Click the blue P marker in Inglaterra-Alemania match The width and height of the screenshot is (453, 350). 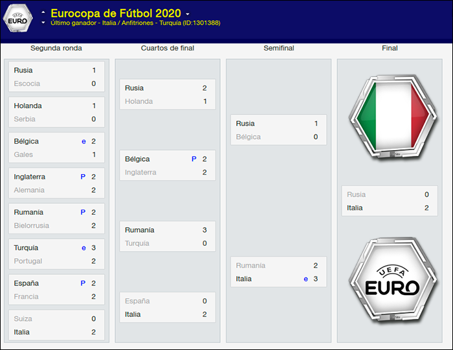(83, 177)
